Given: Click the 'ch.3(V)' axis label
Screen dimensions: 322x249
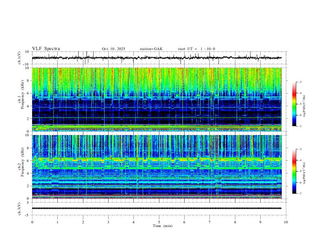Looking at the screenshot, I should 19,209.
